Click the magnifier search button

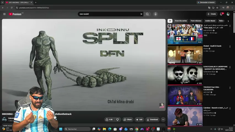tap(147, 14)
